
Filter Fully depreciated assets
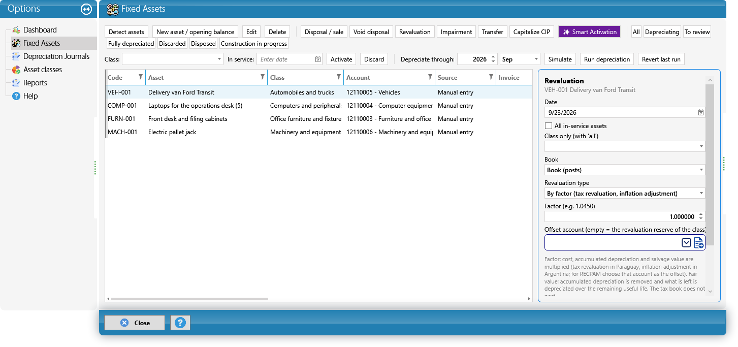[131, 44]
